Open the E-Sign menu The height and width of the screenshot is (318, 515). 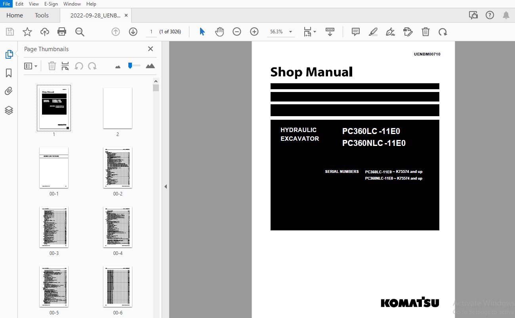[51, 4]
